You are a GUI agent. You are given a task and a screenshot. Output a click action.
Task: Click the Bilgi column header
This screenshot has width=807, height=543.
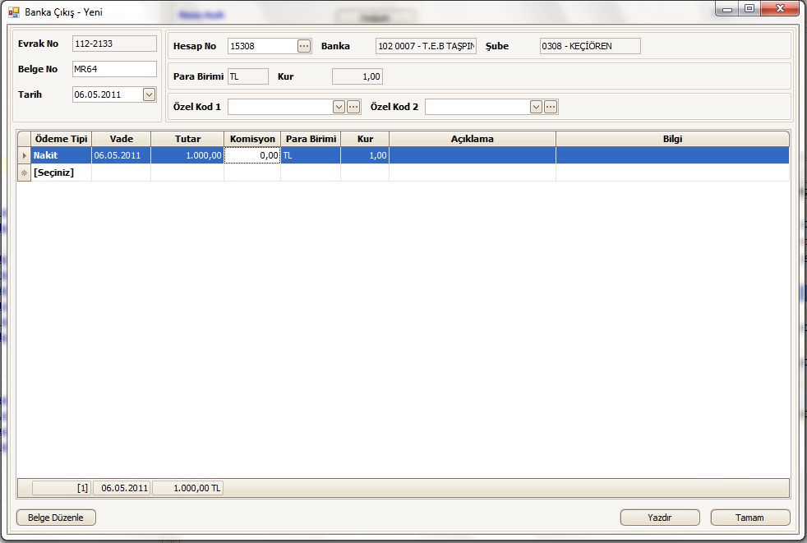point(673,139)
